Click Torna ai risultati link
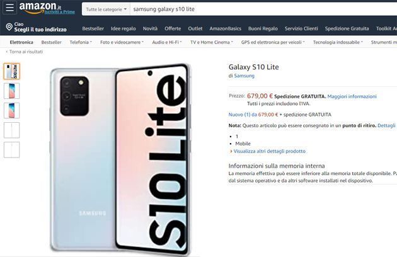 (25, 52)
